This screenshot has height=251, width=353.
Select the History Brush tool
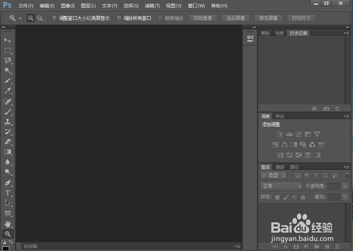[8, 132]
